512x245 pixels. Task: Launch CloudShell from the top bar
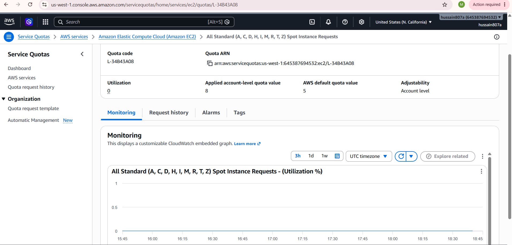312,22
